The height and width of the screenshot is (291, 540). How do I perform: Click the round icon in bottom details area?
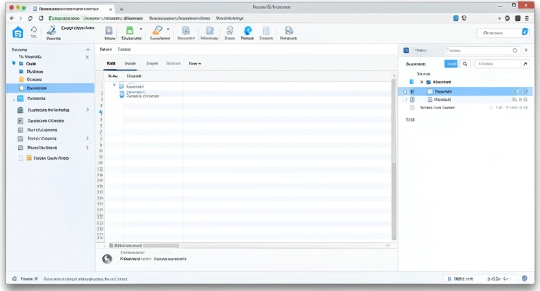(108, 259)
